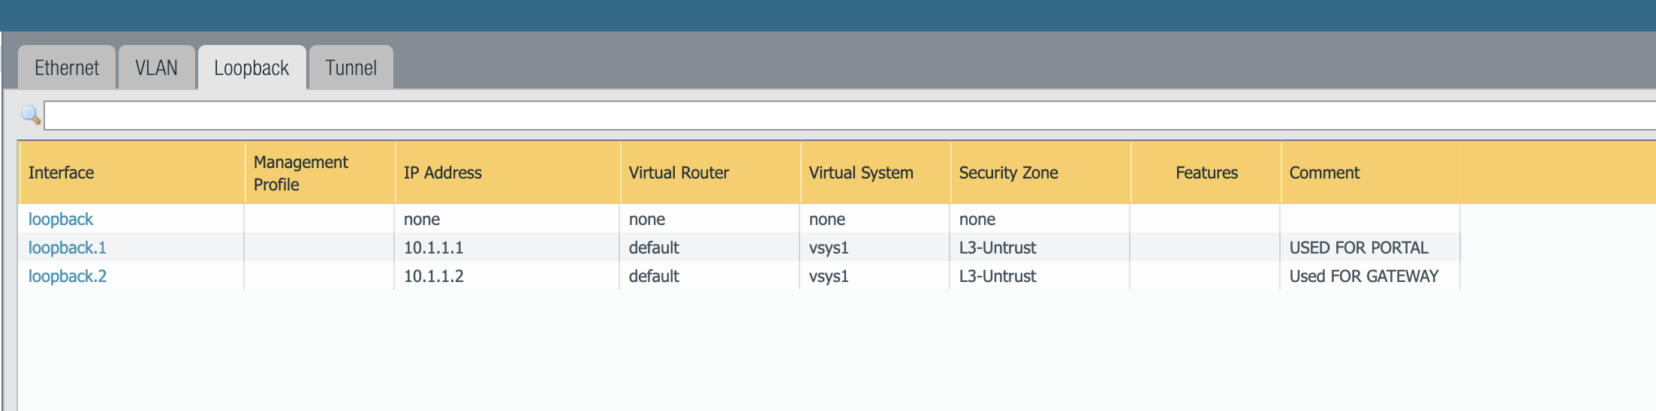Click the Features column header

(1206, 172)
